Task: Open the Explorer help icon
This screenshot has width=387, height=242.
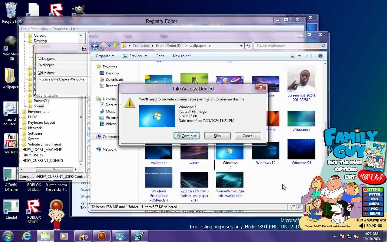Action: click(320, 56)
